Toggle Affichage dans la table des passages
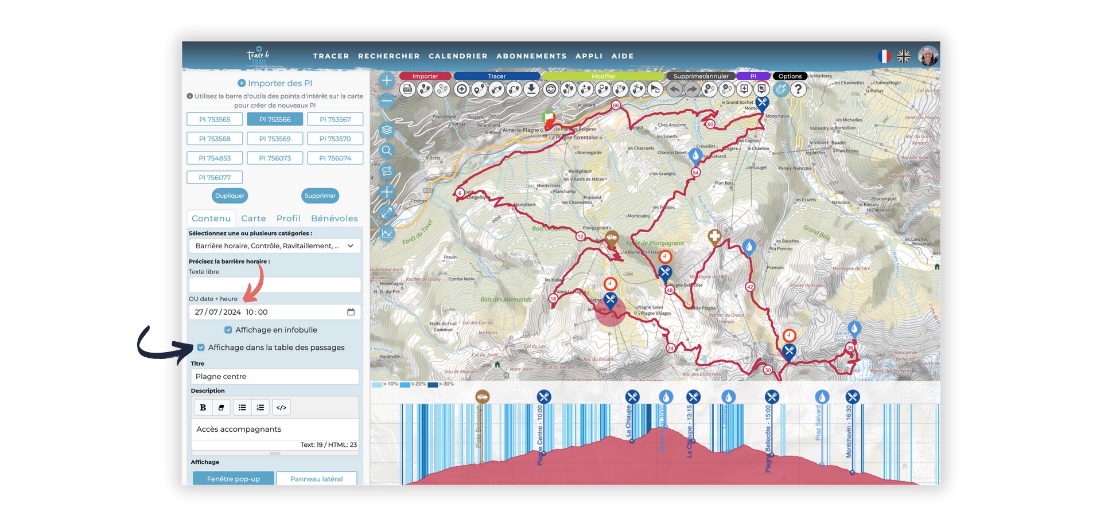The image size is (1112, 531). [x=201, y=348]
